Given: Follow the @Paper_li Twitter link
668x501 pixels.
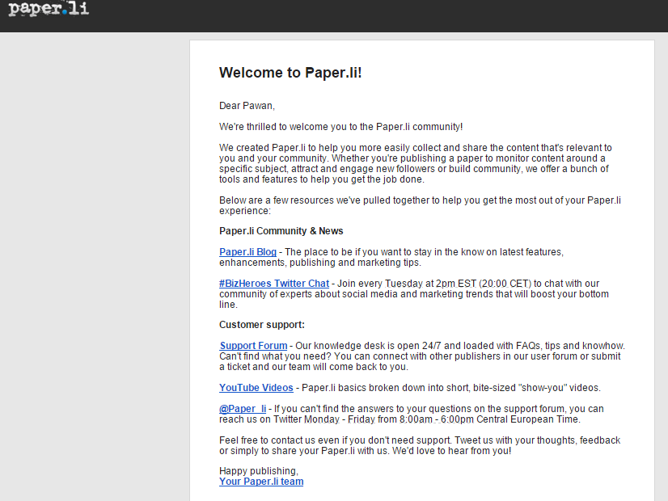Looking at the screenshot, I should [x=243, y=409].
